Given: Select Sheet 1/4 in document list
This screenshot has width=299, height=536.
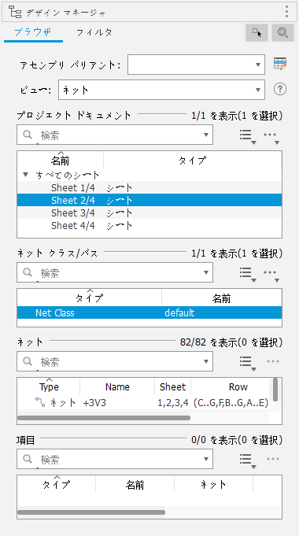Looking at the screenshot, I should coord(149,187).
